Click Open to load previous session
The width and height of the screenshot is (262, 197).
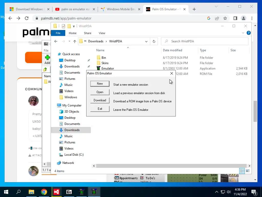click(x=100, y=92)
